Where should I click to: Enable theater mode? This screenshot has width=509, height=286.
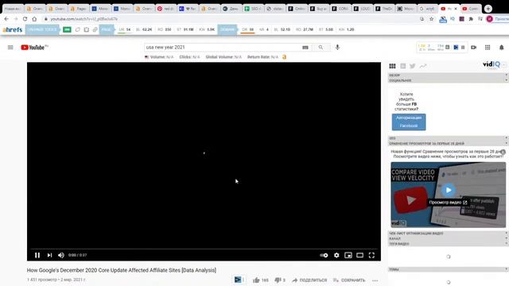tap(360, 255)
